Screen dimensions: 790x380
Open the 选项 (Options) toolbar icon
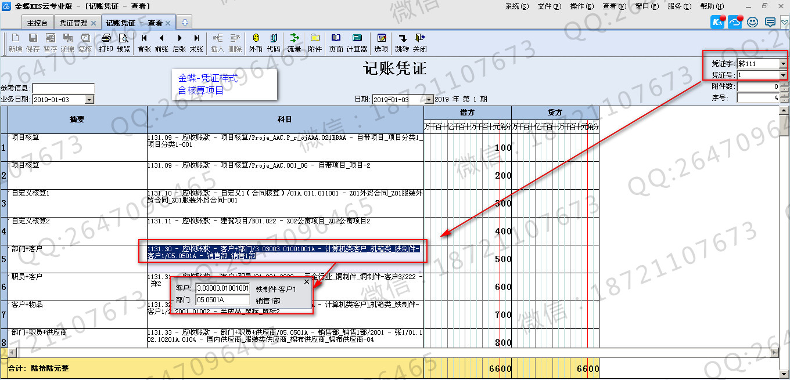click(x=381, y=43)
